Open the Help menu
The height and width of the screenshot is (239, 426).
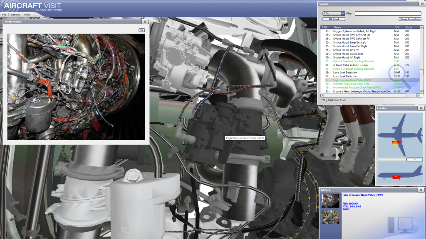pos(27,15)
